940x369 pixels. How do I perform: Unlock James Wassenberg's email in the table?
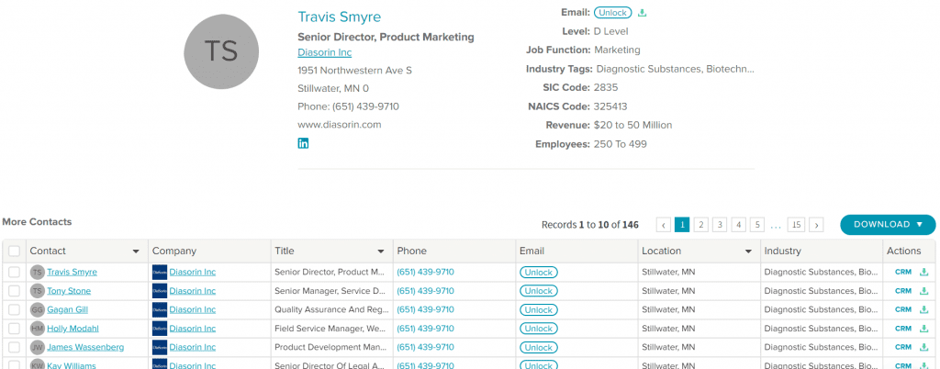coord(538,348)
